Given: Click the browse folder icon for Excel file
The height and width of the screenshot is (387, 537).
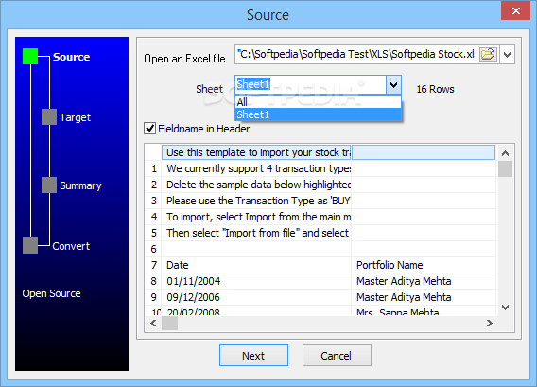Looking at the screenshot, I should coord(488,54).
